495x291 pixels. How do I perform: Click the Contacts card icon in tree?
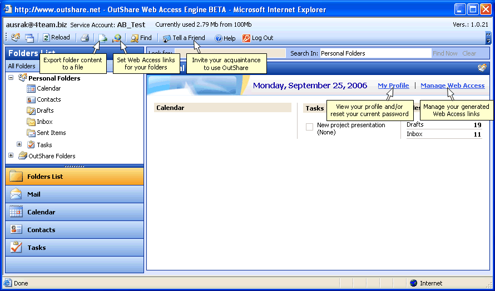pos(31,99)
